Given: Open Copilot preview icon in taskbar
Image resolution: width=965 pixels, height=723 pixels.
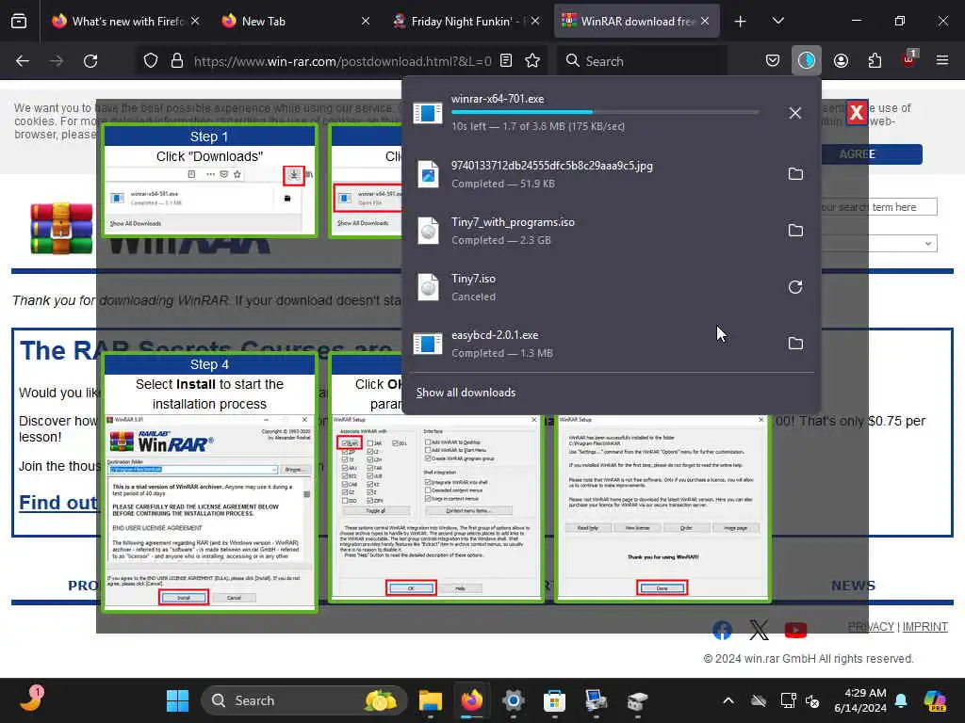Looking at the screenshot, I should [x=935, y=700].
